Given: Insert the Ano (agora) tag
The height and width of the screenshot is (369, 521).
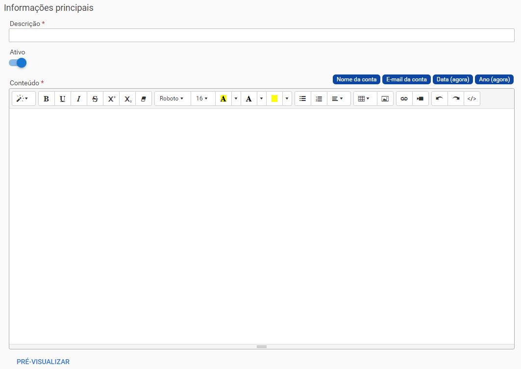Looking at the screenshot, I should pos(494,79).
